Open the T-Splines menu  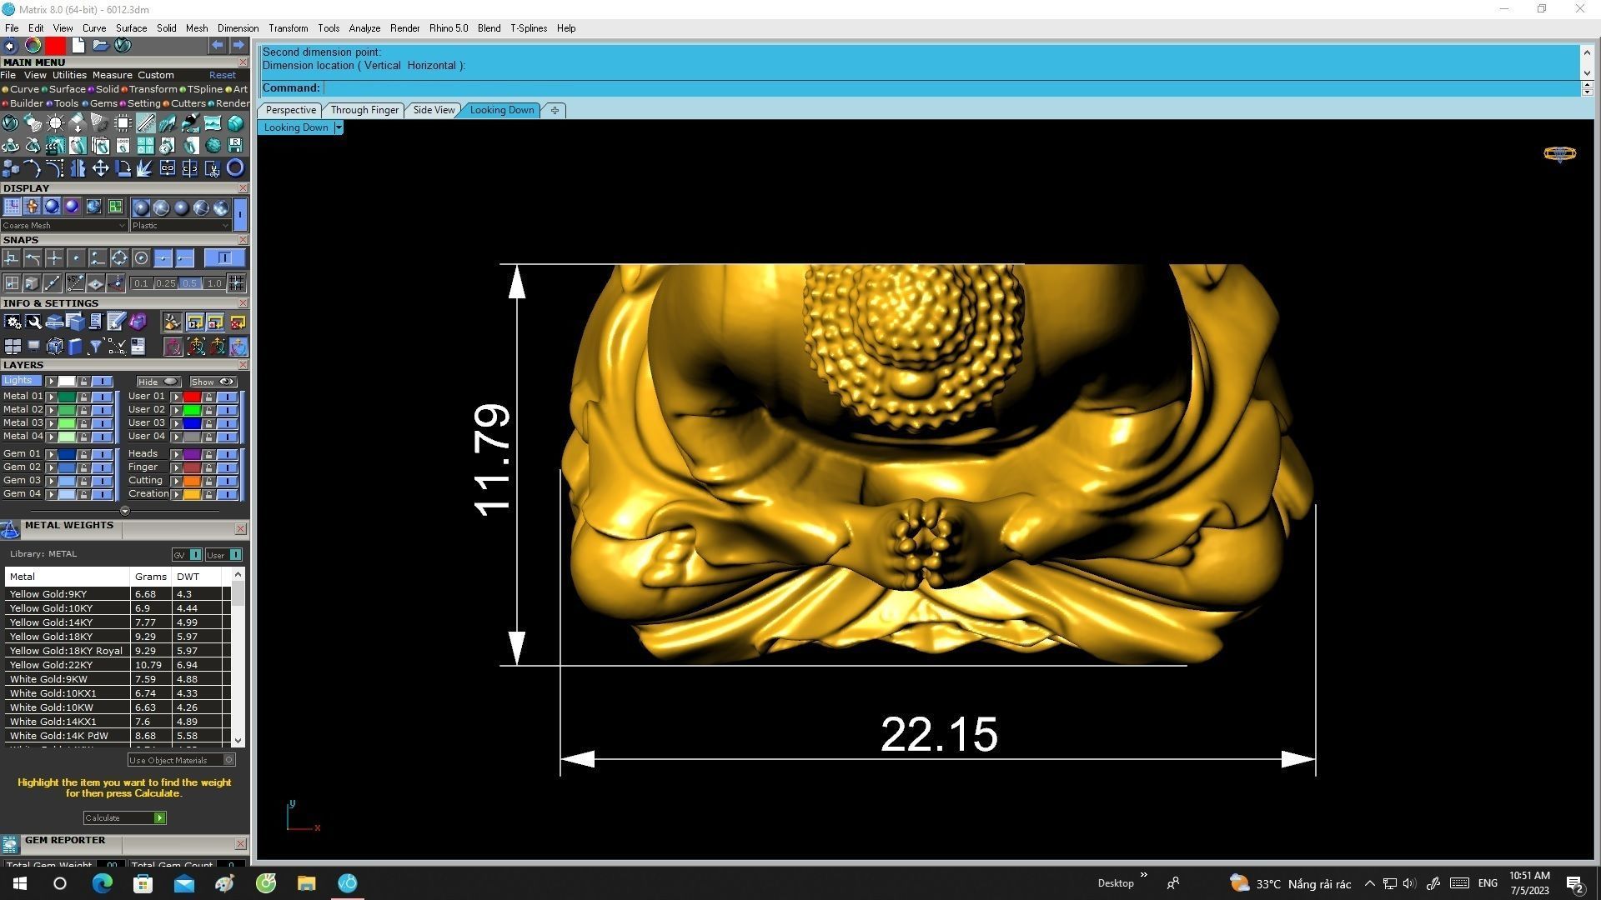coord(529,28)
